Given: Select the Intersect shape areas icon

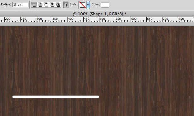Looking at the screenshot, I should (52, 5).
